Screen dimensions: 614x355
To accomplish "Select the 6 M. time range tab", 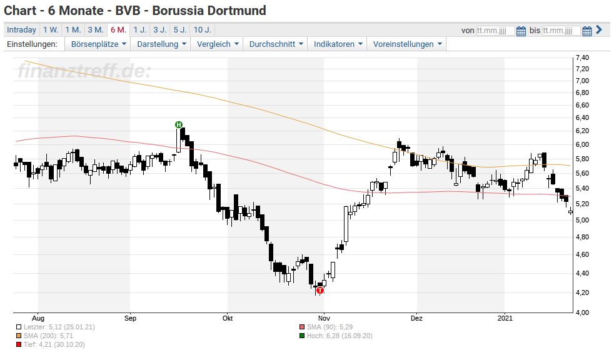I will [x=118, y=30].
